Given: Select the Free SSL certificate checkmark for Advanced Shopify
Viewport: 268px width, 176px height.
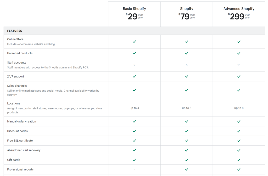Looking at the screenshot, I should [x=239, y=141].
